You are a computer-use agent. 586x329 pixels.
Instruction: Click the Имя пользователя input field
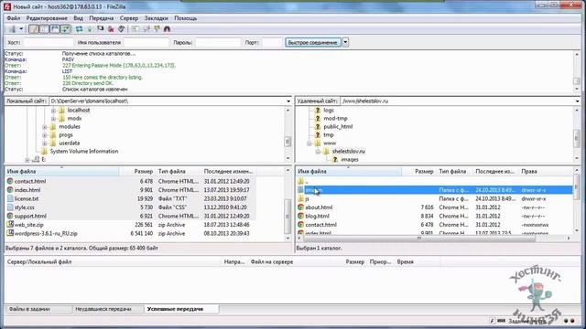tap(146, 43)
